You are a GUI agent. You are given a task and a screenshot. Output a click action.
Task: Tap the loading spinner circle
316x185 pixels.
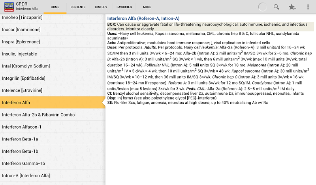pos(262,7)
